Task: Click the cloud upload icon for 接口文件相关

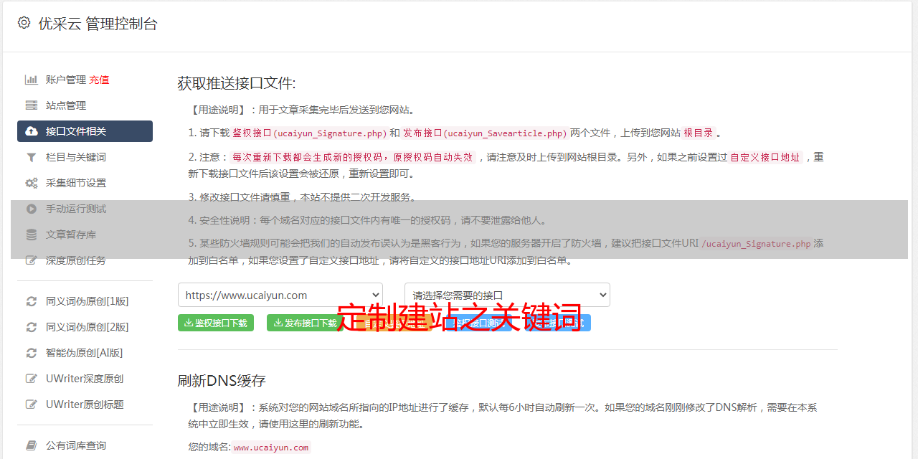Action: pos(32,131)
